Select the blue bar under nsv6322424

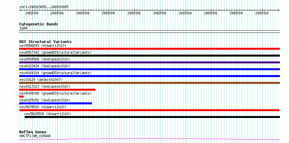point(149,69)
